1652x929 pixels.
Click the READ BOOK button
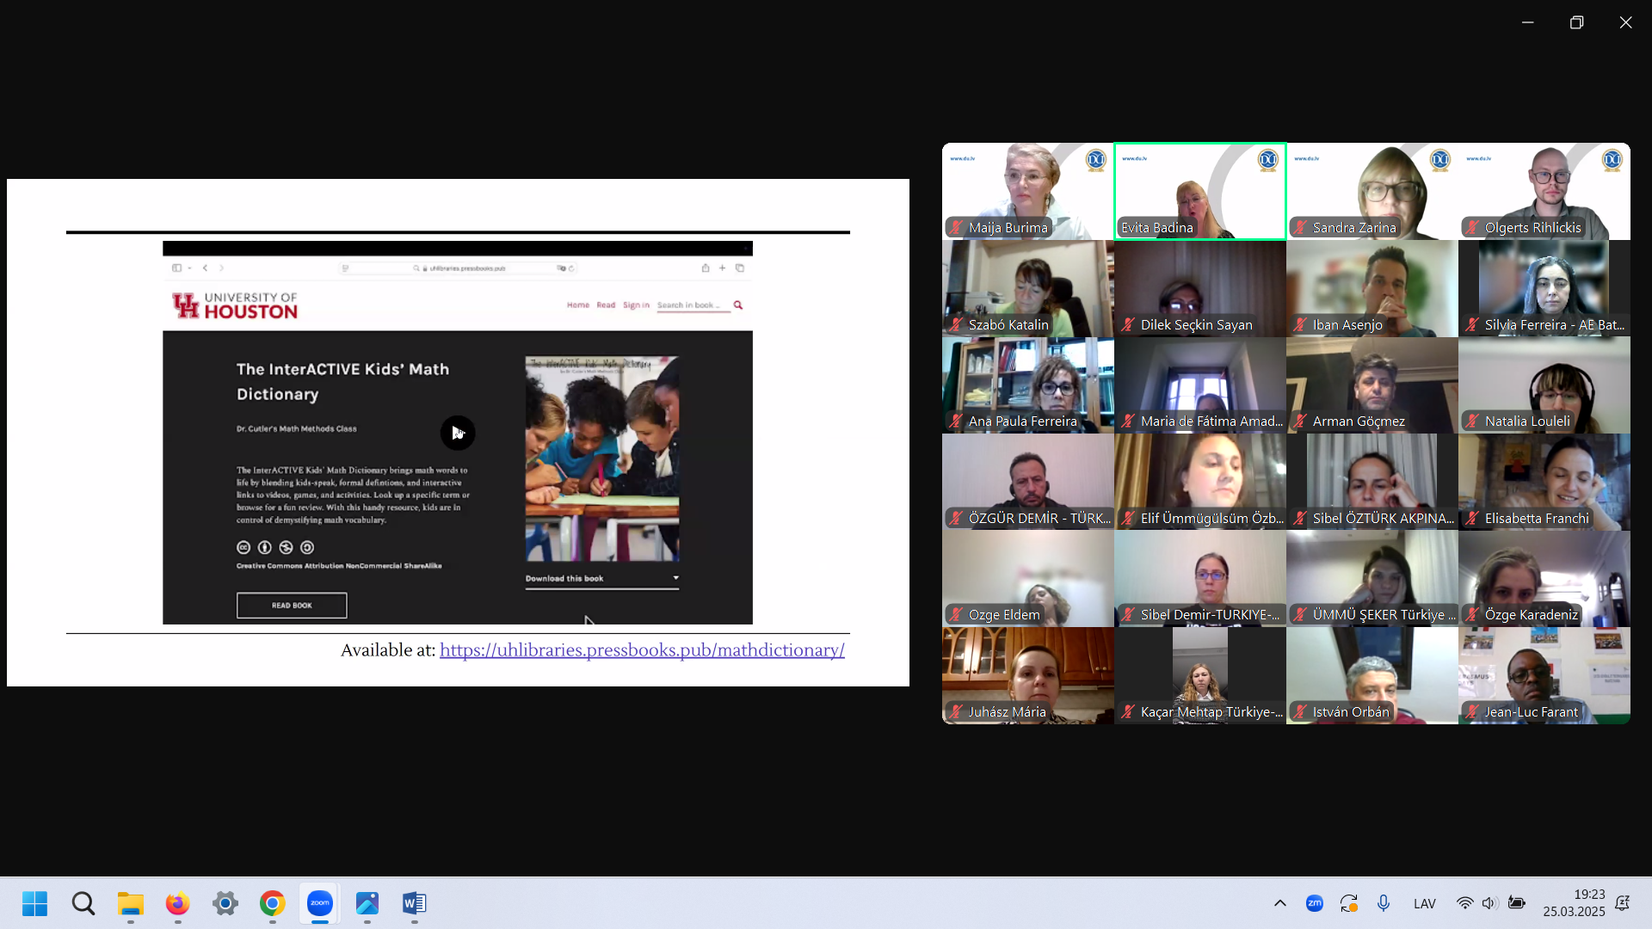click(x=292, y=606)
